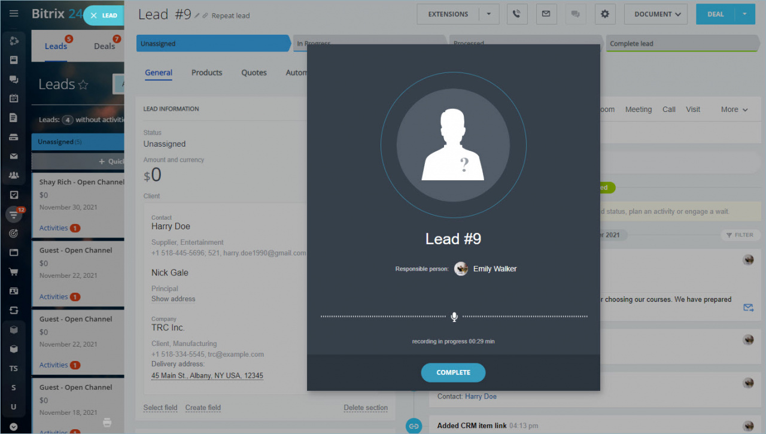This screenshot has width=766, height=434.
Task: Open the U sidebar item
Action: click(14, 406)
